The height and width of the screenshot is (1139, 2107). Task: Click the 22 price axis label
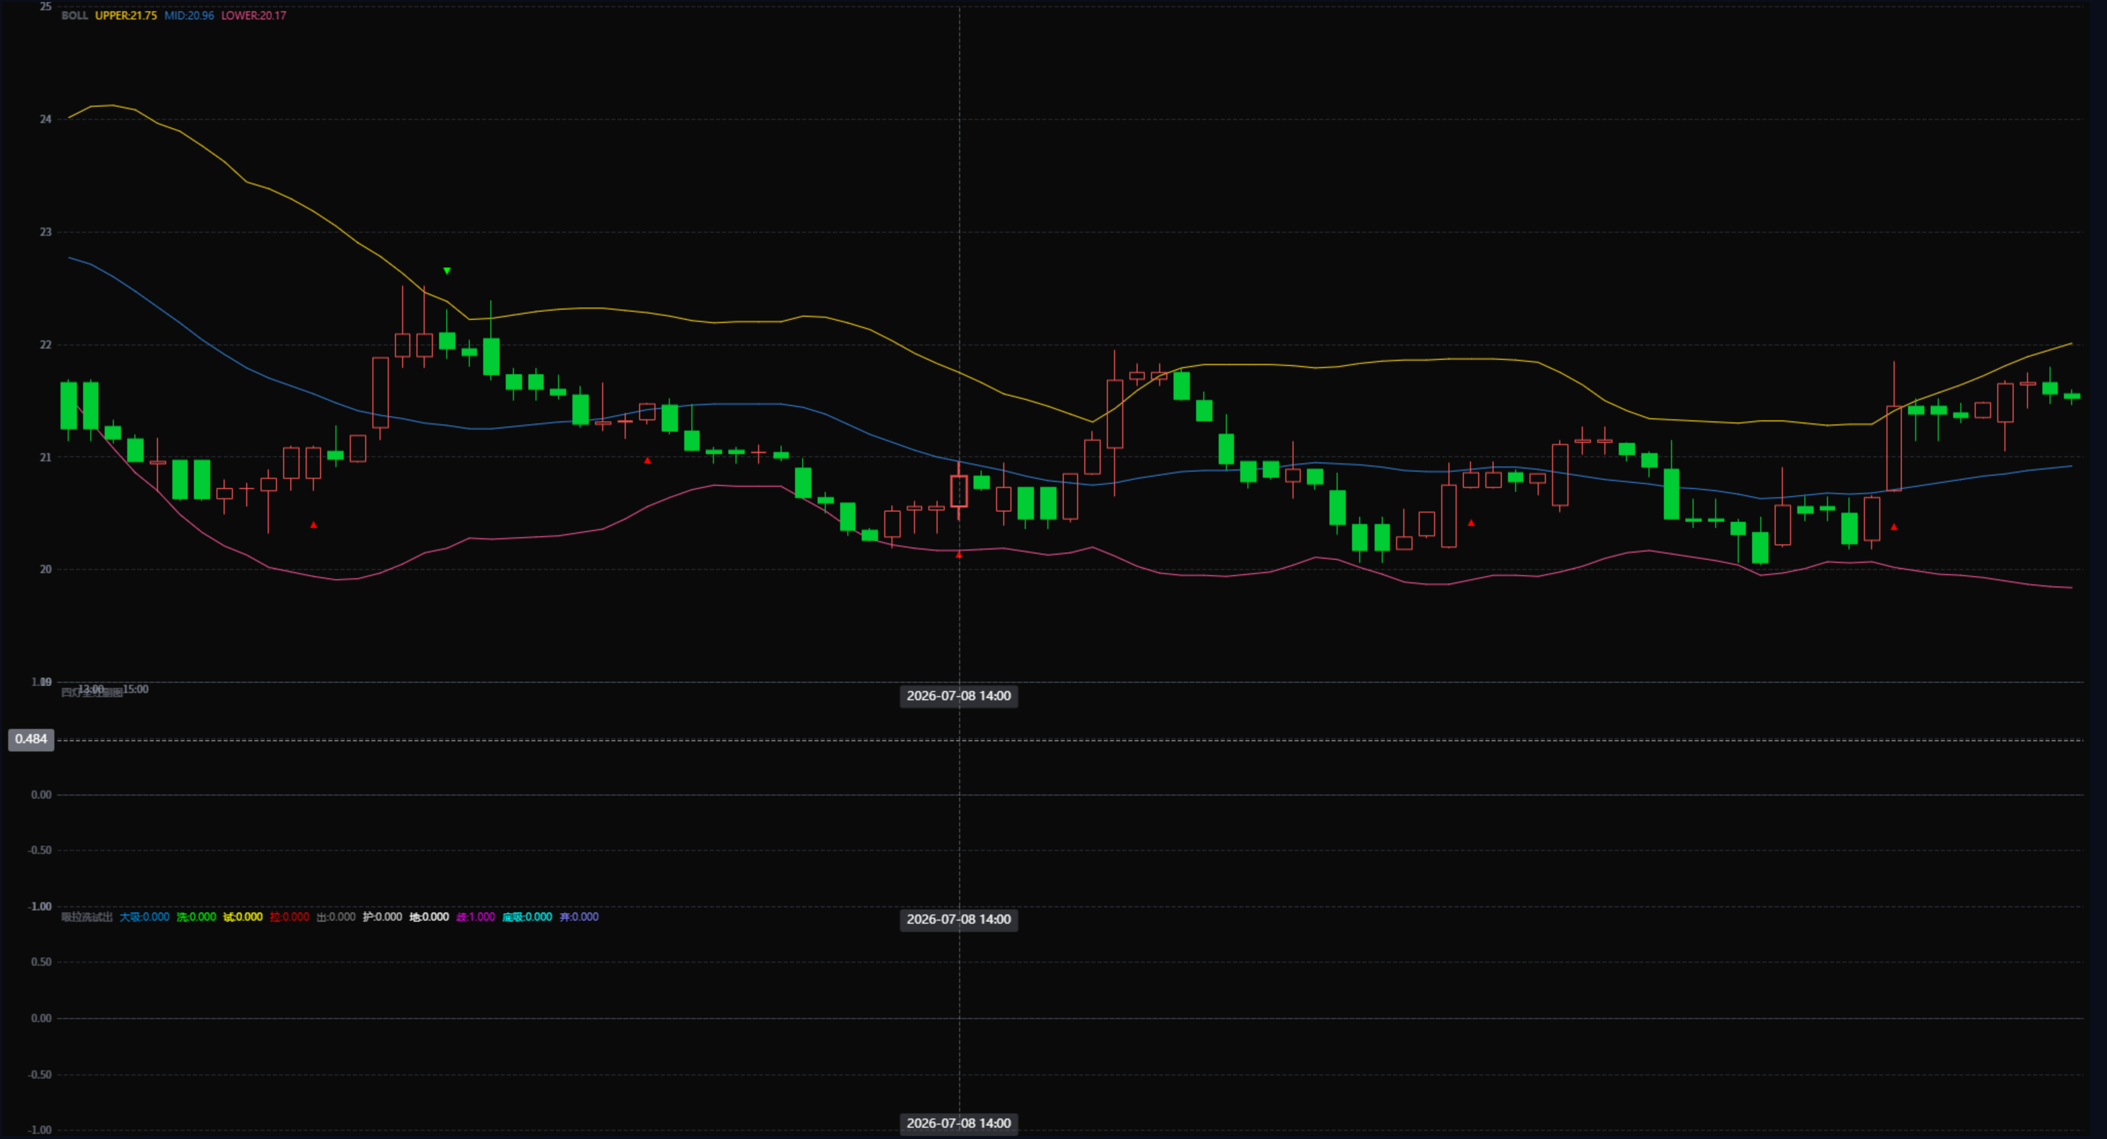[46, 345]
